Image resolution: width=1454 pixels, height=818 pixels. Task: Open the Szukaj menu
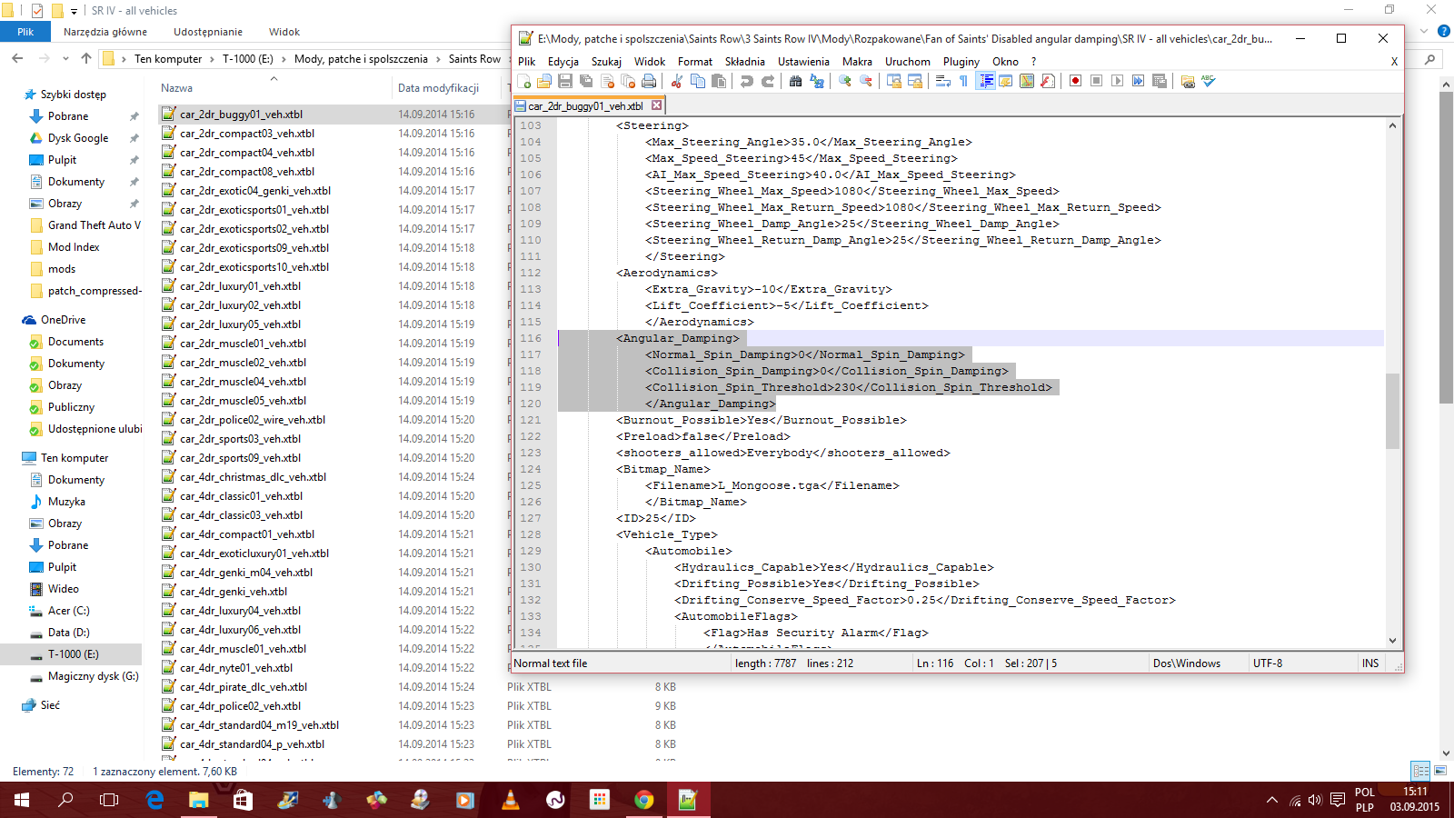(606, 62)
